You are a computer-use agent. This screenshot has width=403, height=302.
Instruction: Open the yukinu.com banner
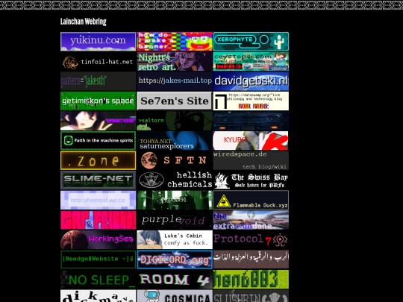tap(99, 42)
